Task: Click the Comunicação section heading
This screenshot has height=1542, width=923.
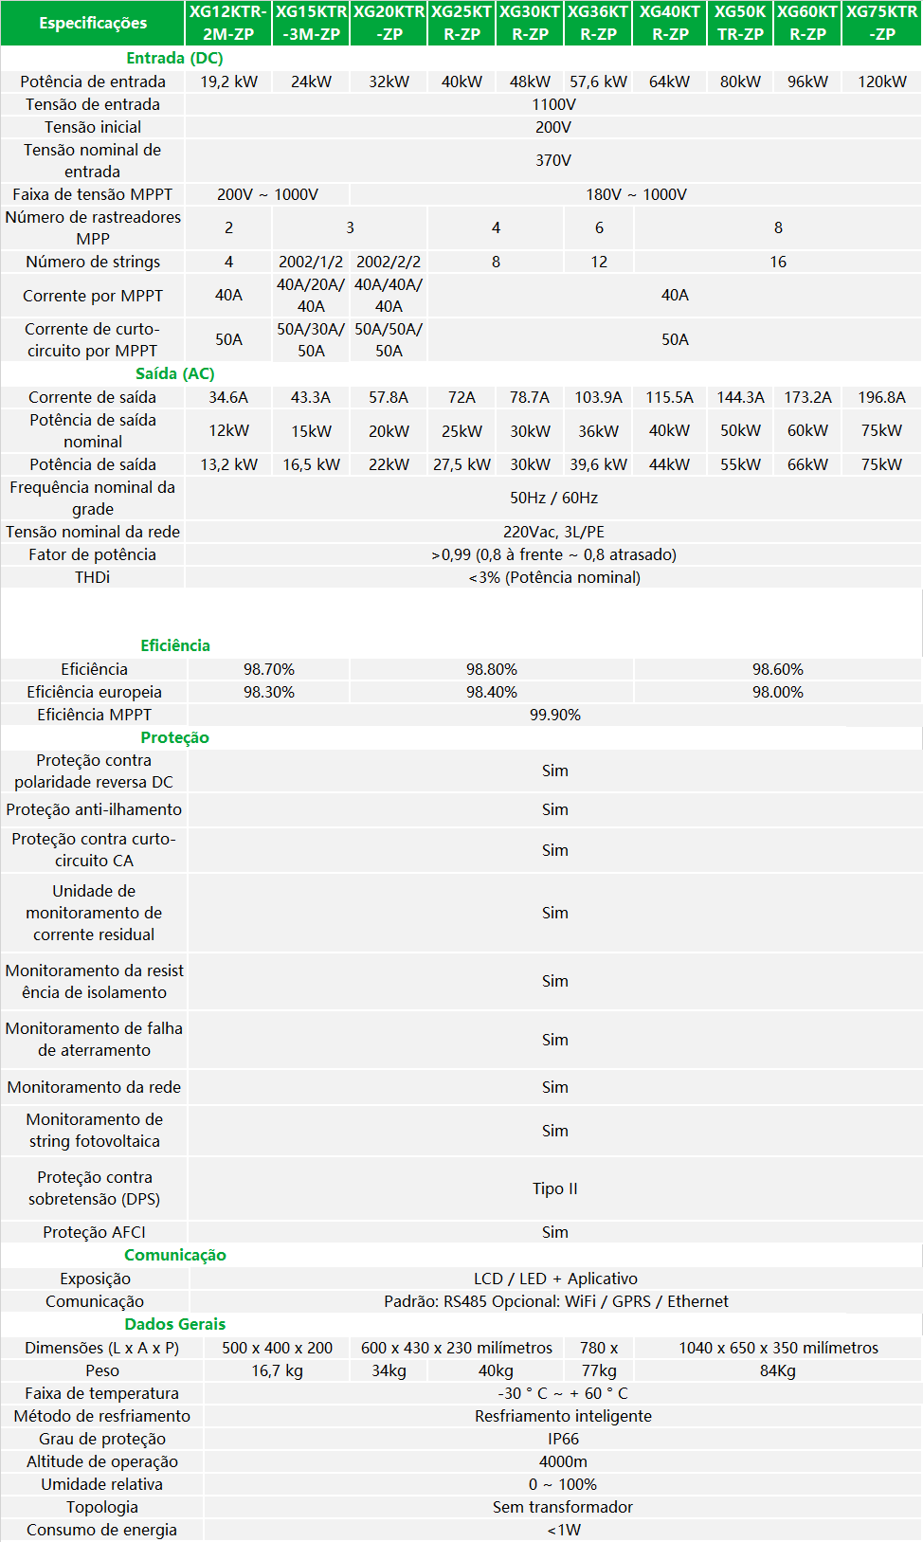Action: point(175,1255)
